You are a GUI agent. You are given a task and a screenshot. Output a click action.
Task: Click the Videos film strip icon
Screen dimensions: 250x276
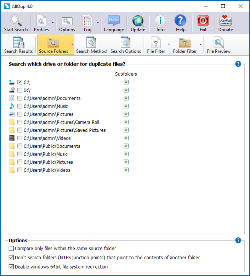coord(12,138)
